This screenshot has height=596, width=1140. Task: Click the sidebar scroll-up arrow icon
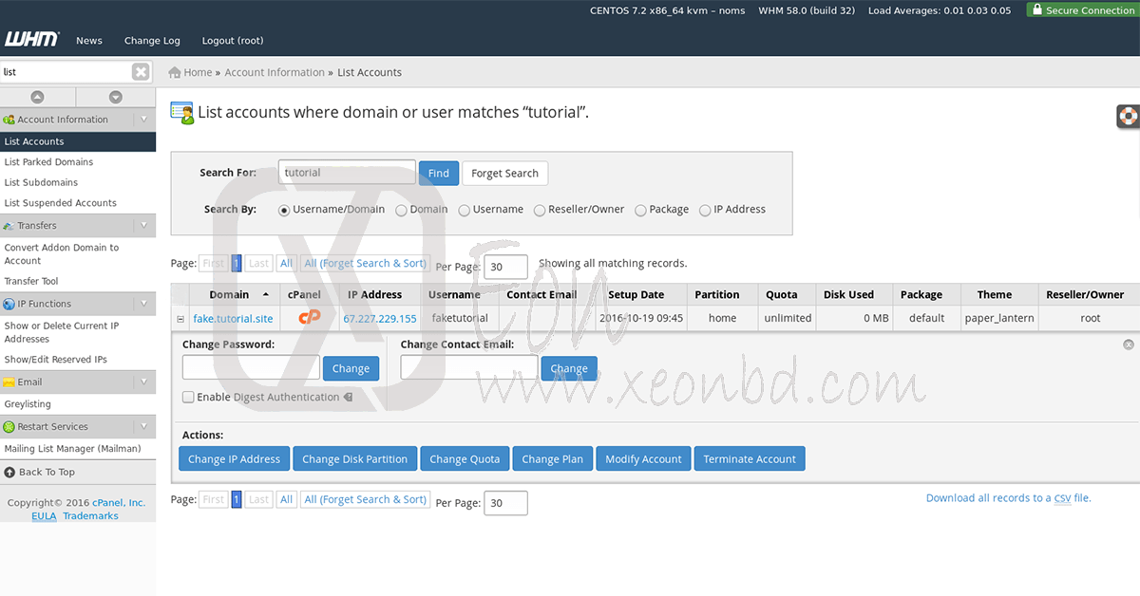click(38, 97)
